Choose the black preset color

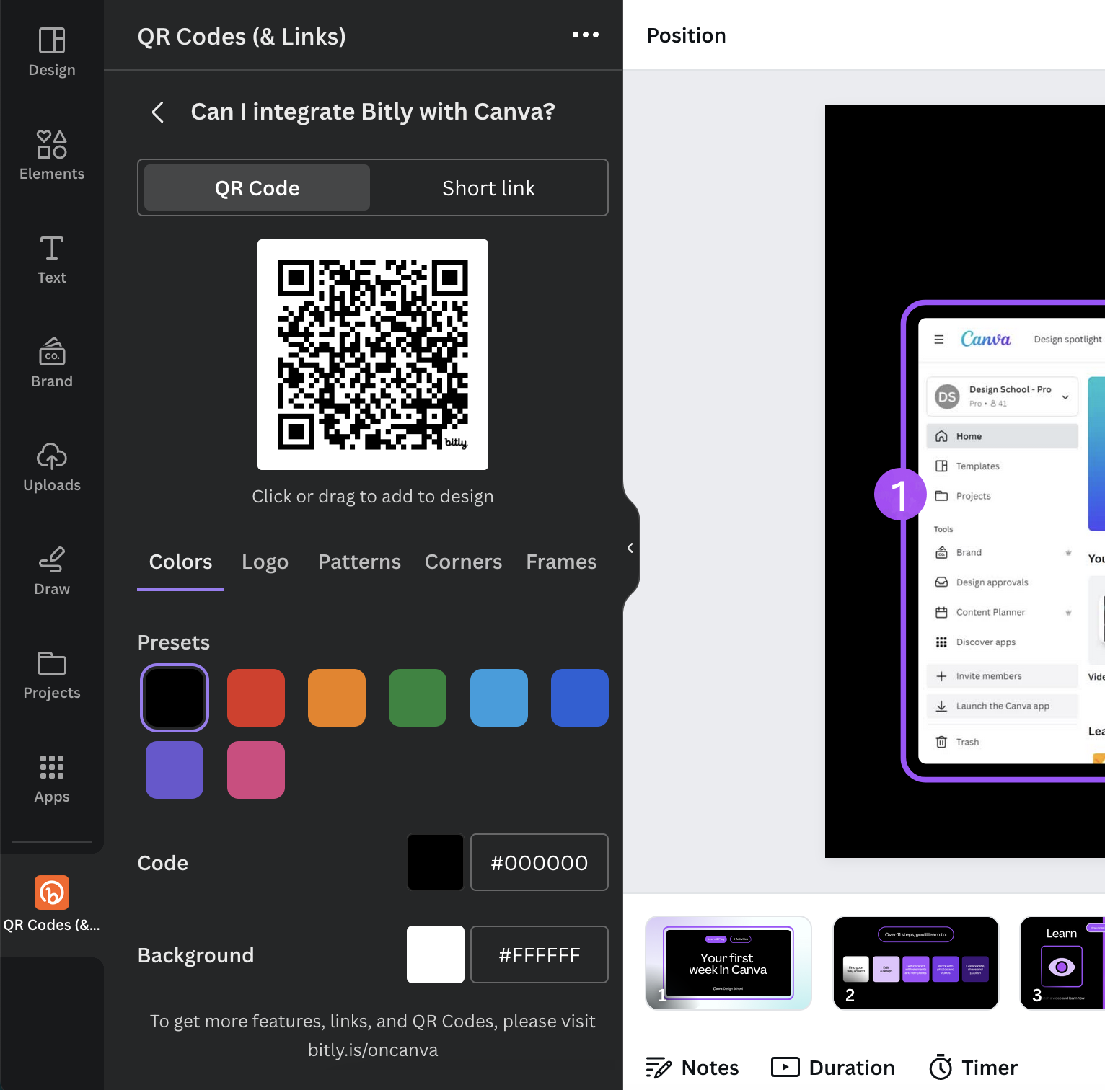[x=175, y=698]
